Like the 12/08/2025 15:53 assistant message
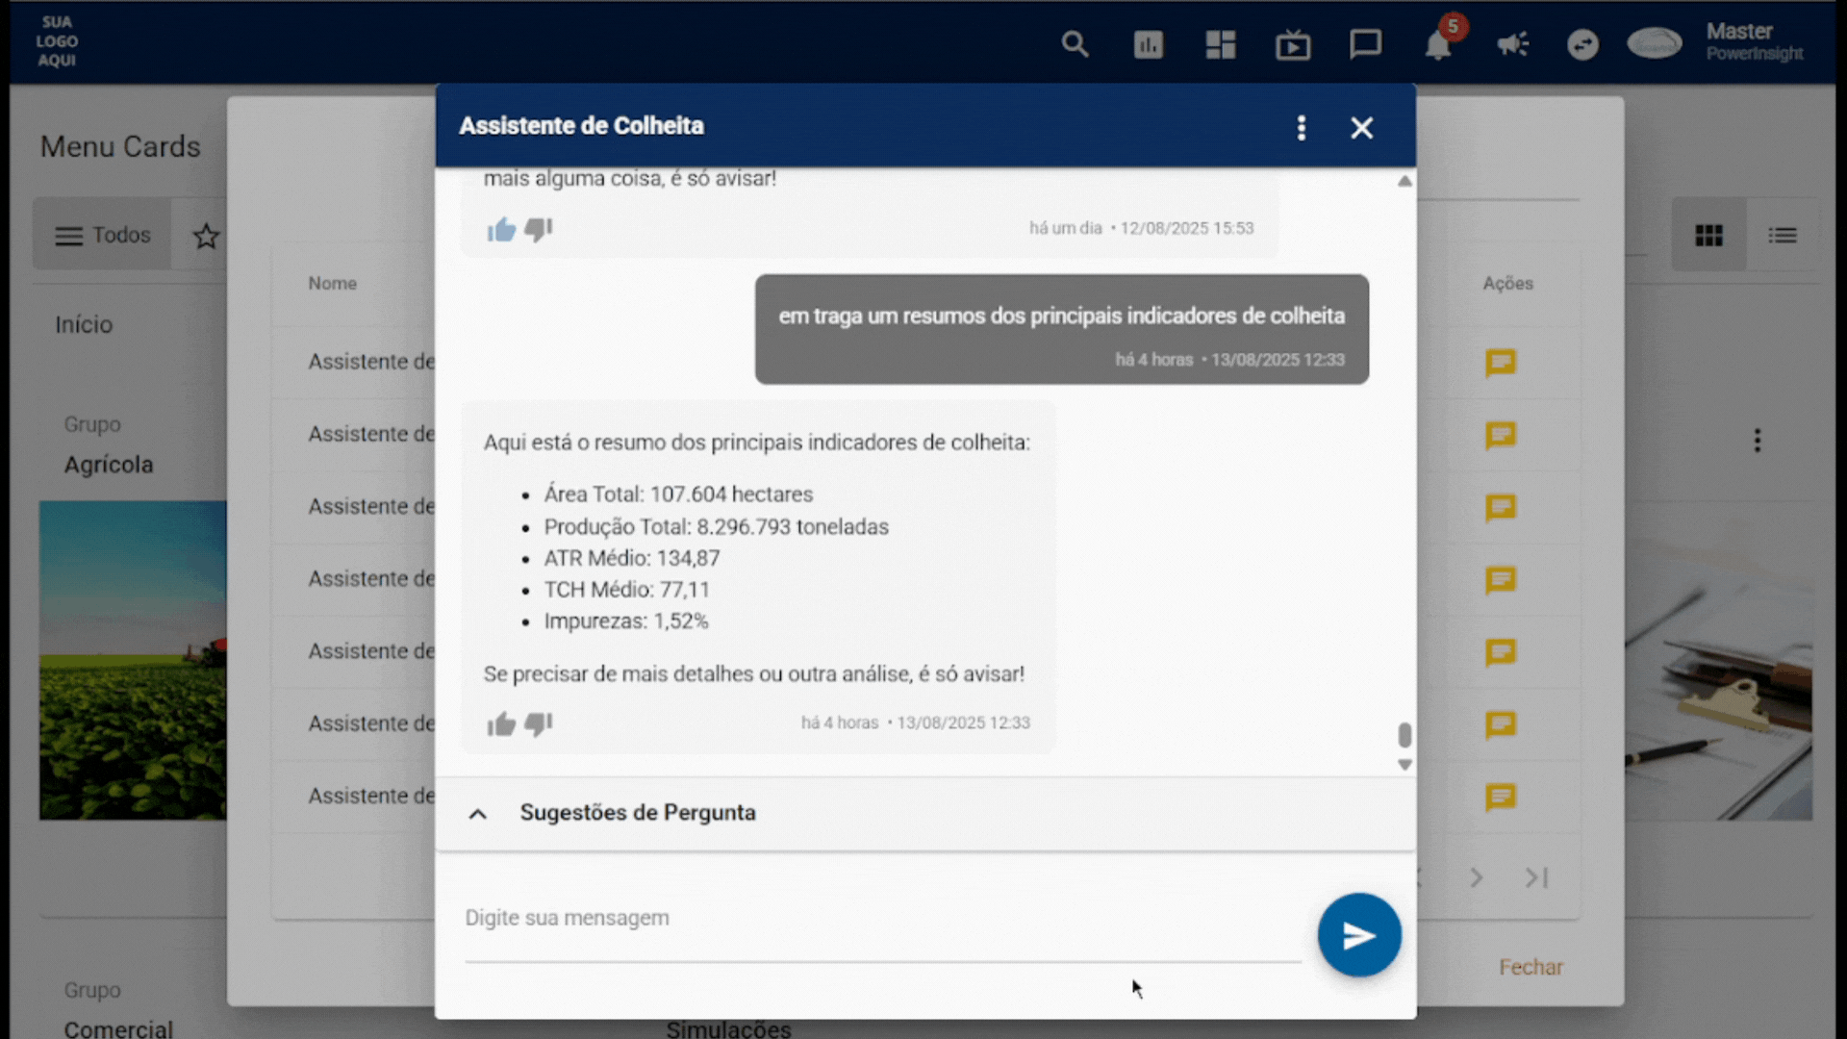Viewport: 1847px width, 1039px height. coord(501,229)
